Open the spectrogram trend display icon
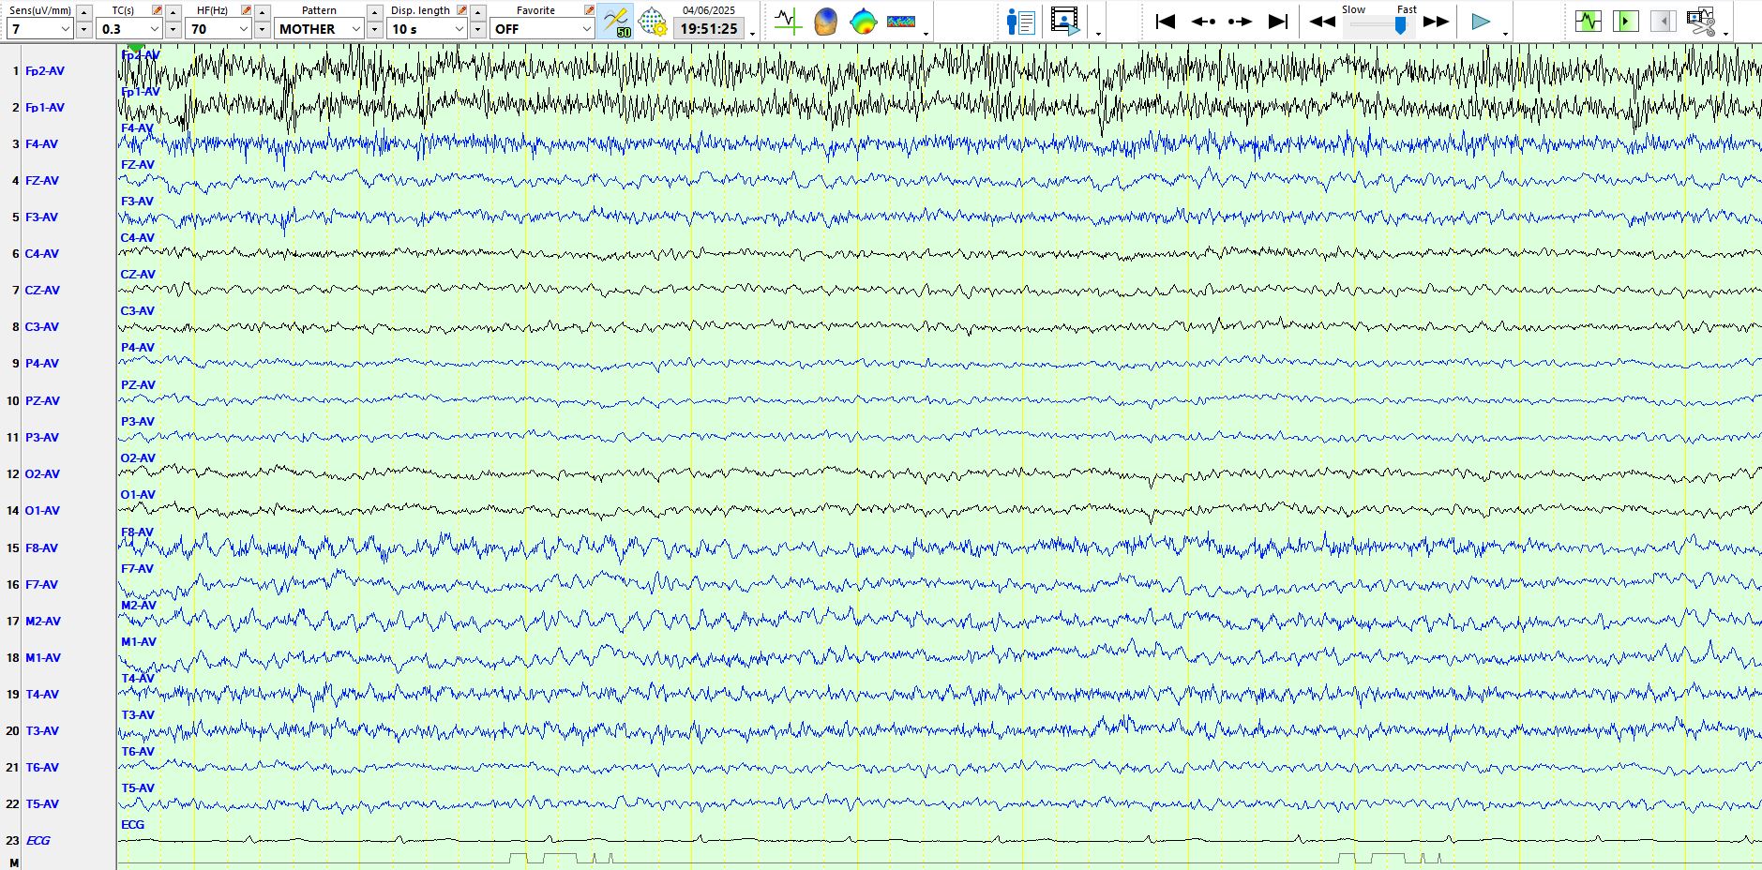The width and height of the screenshot is (1762, 870). click(900, 21)
